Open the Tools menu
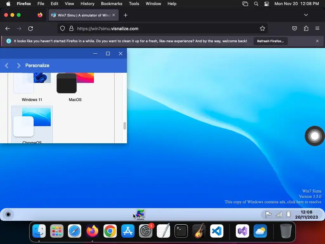This screenshot has height=244, width=325. pyautogui.click(x=134, y=4)
